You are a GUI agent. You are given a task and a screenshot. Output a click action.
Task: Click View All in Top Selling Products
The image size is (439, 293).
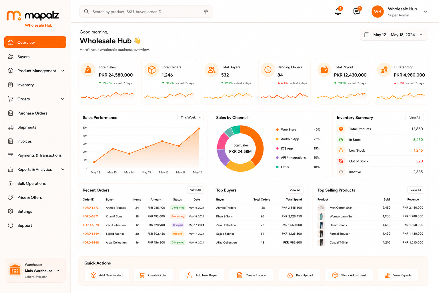tap(416, 190)
